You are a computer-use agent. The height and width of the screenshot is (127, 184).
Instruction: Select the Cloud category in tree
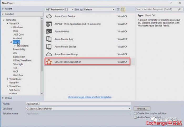click(x=16, y=42)
